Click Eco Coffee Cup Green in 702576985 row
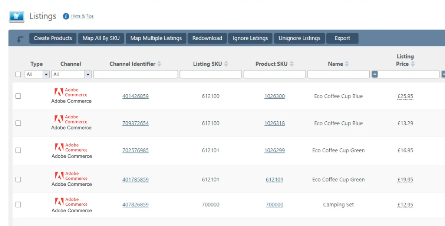 339,151
